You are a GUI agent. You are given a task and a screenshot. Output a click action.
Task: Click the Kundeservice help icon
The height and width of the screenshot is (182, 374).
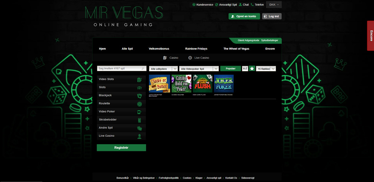[194, 4]
